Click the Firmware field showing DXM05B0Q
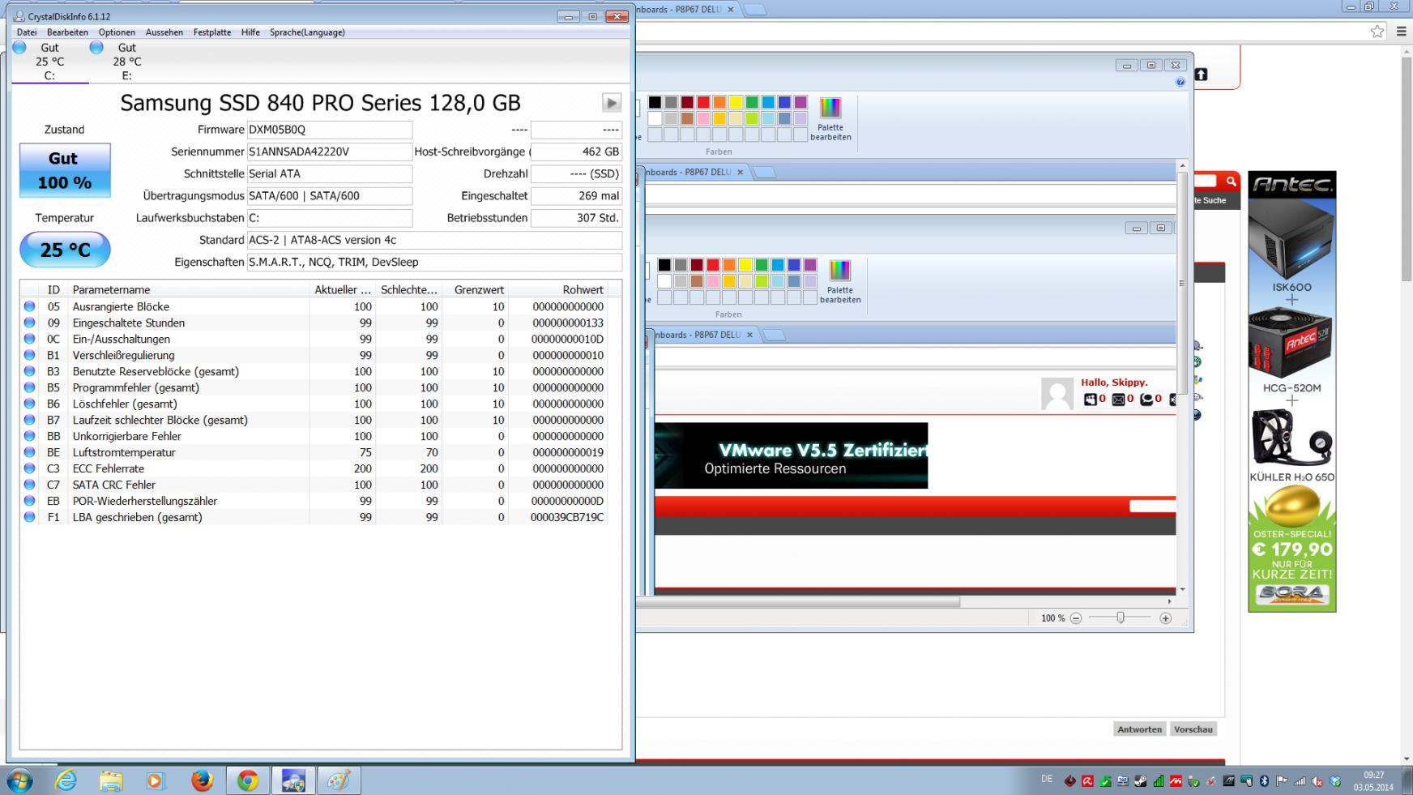Viewport: 1413px width, 795px height. point(329,130)
